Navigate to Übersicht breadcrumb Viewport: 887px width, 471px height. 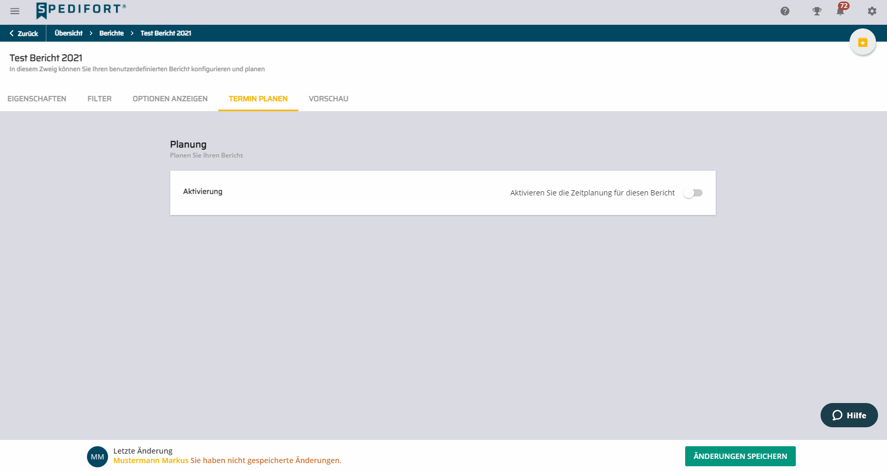[x=69, y=33]
